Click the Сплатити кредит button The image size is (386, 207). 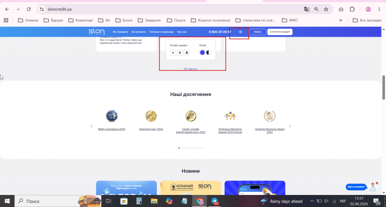(x=279, y=32)
